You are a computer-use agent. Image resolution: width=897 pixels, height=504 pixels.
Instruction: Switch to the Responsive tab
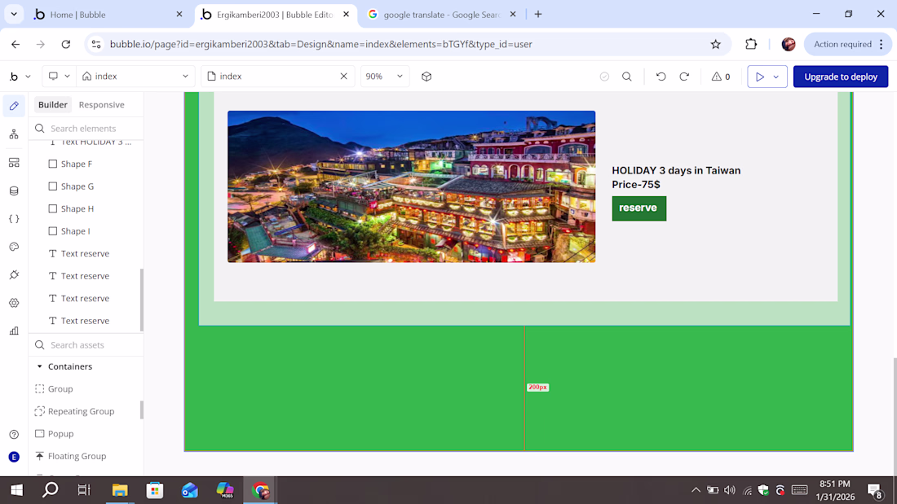102,104
